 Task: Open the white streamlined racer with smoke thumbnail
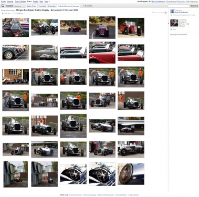45,149
